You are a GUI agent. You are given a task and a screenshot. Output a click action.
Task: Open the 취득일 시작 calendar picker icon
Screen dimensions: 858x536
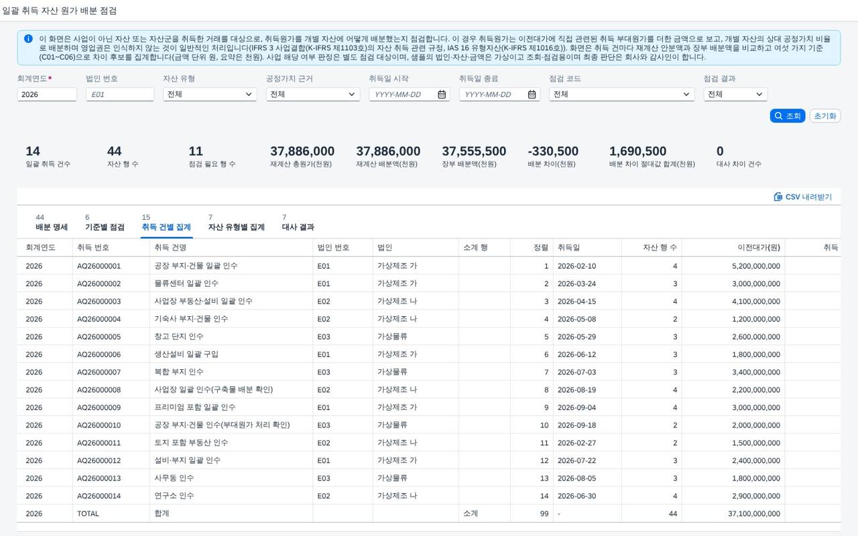coord(442,94)
